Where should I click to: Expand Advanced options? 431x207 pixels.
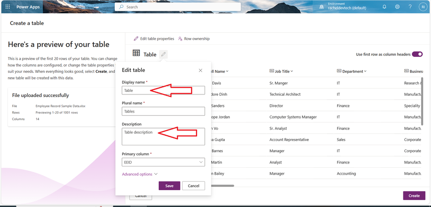pos(140,174)
